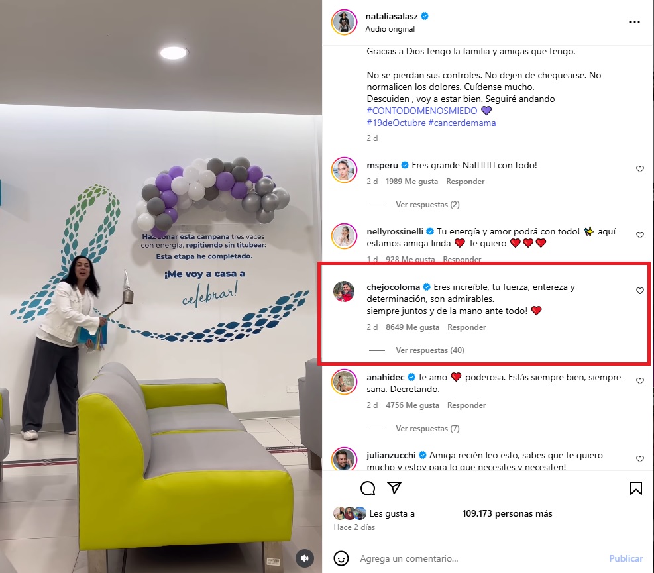Click the comment speech bubble icon
Image resolution: width=654 pixels, height=573 pixels.
click(x=368, y=488)
